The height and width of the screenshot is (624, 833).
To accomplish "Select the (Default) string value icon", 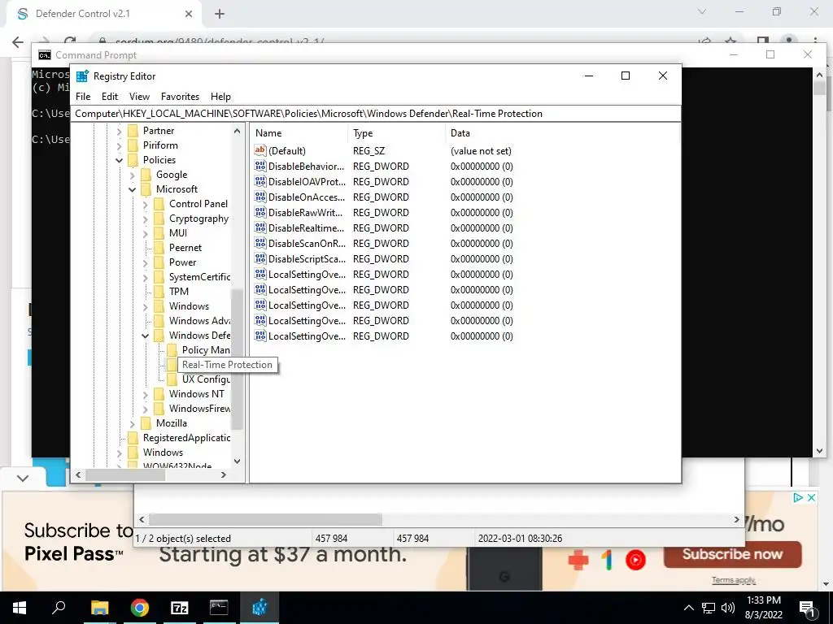I will point(259,150).
